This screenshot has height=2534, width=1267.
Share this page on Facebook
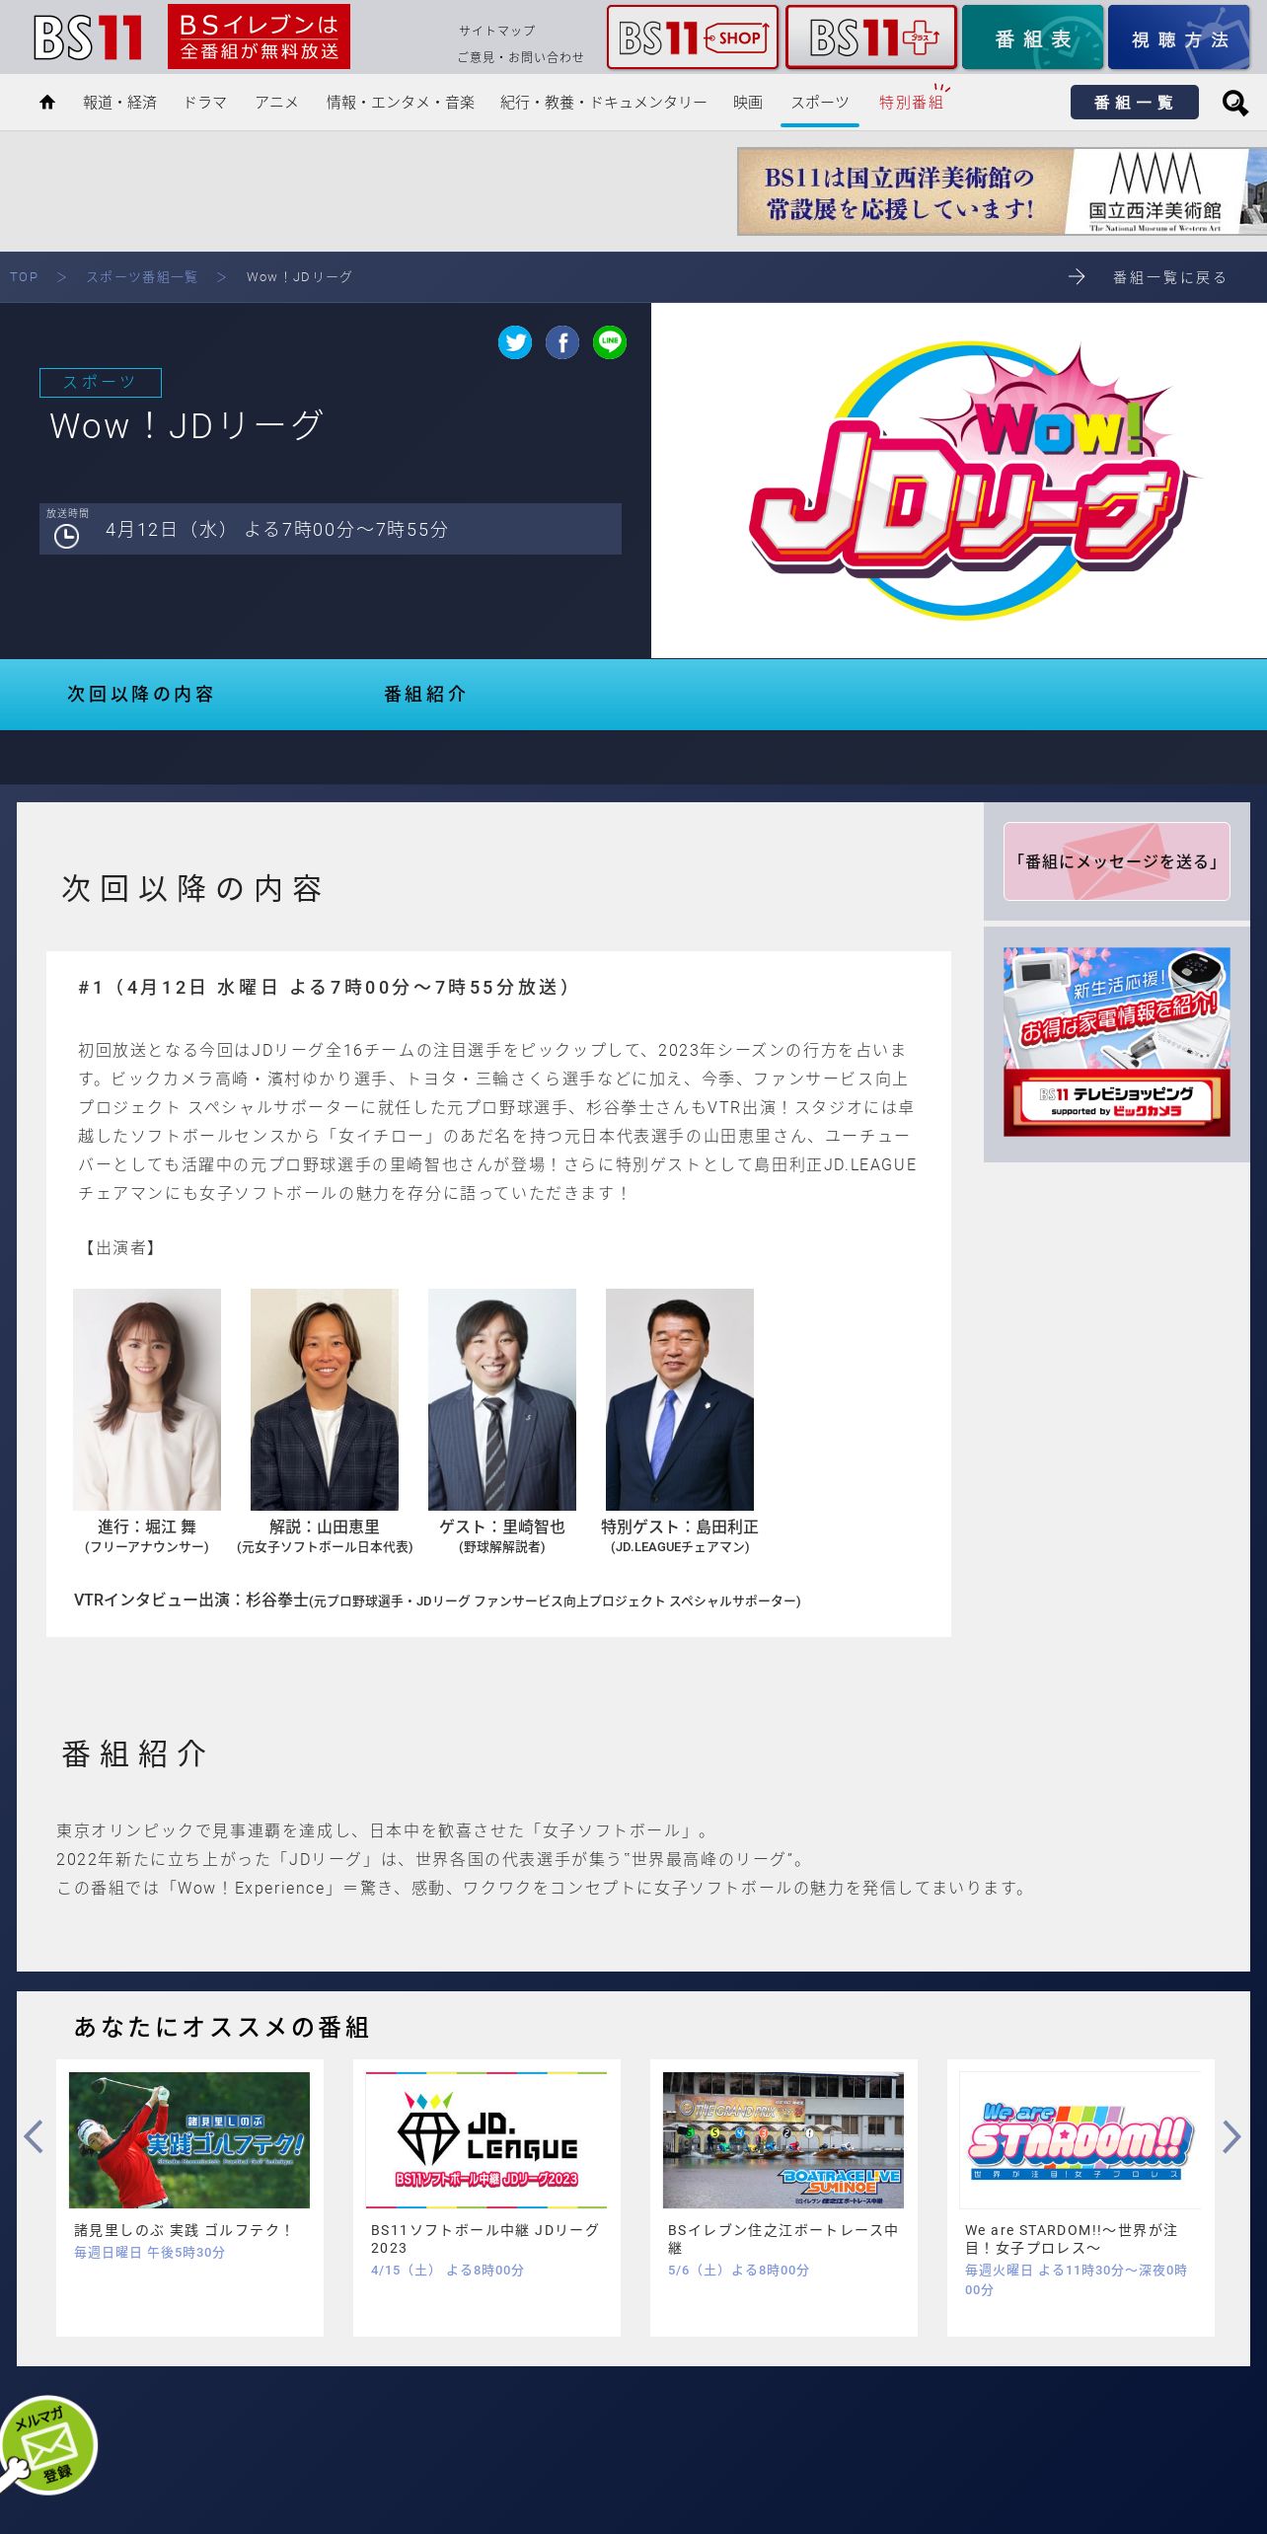point(562,342)
